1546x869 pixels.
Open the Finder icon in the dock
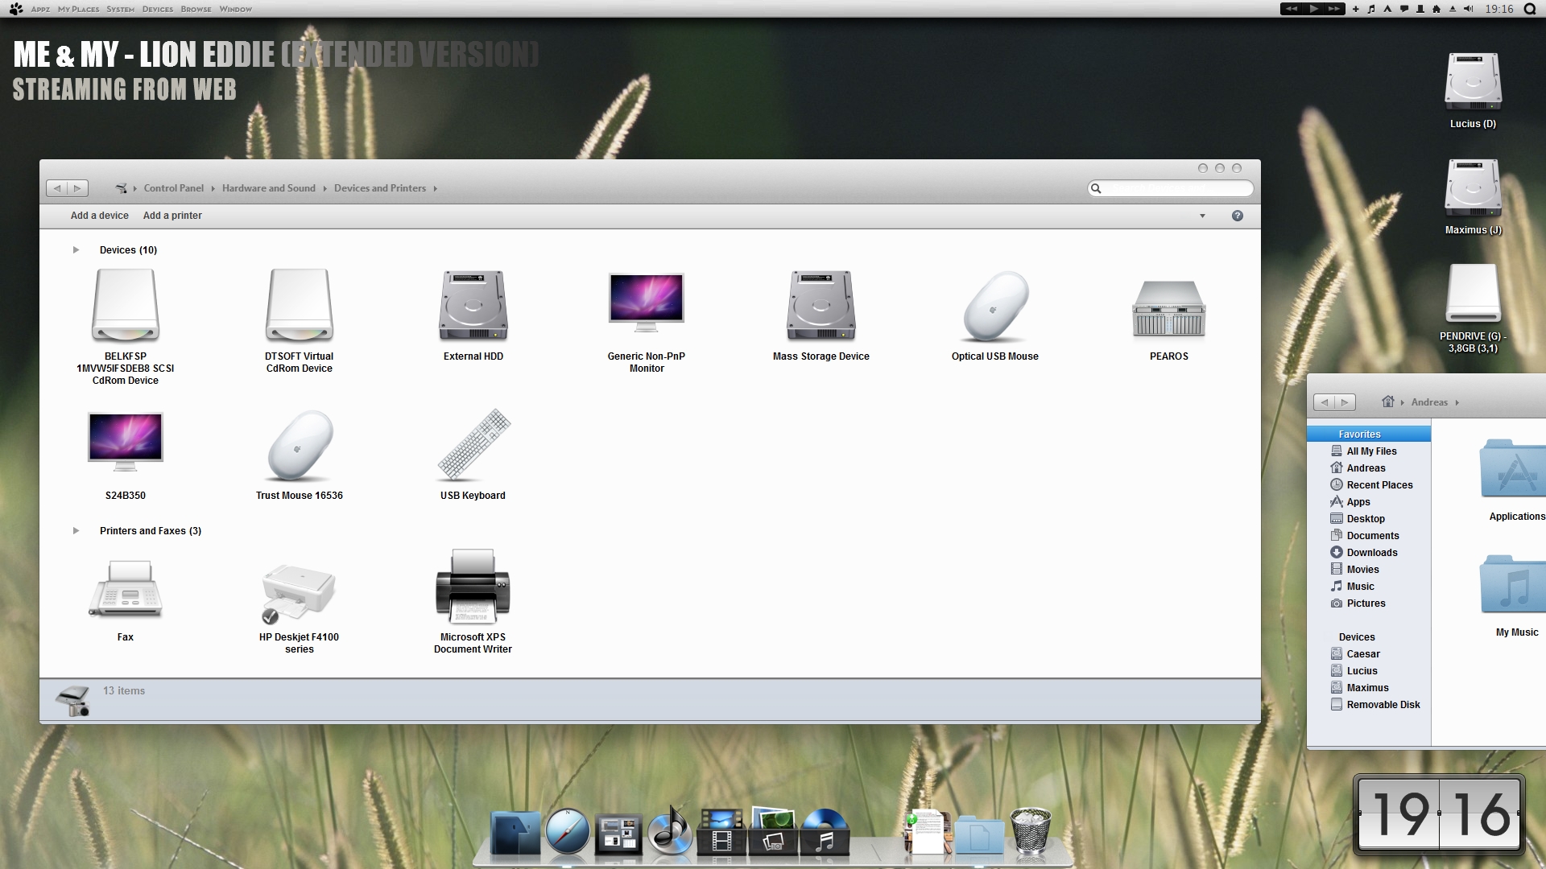515,833
